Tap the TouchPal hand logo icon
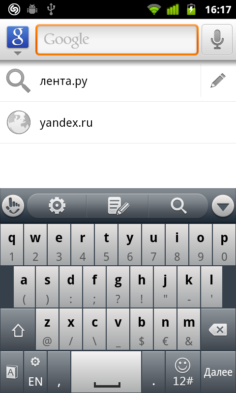Viewport: 236px width, 393px height. tap(13, 206)
